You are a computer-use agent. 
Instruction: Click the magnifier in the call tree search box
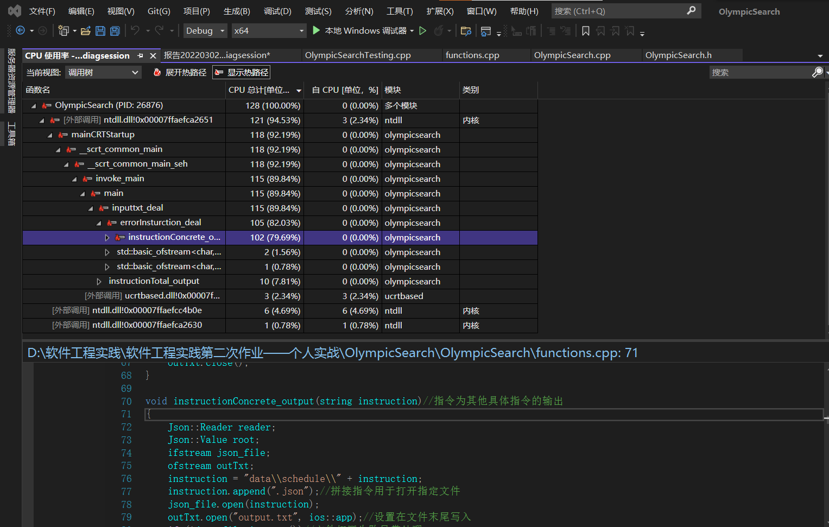817,72
